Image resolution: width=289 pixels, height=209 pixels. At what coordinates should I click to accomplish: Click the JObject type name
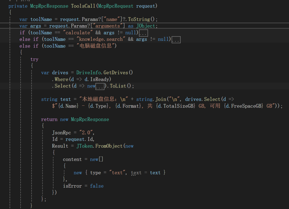point(146,26)
